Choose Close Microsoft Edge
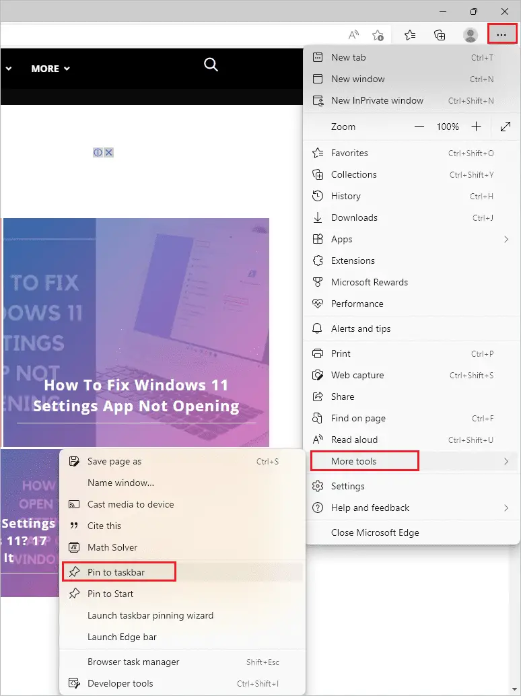521x696 pixels. [411, 532]
